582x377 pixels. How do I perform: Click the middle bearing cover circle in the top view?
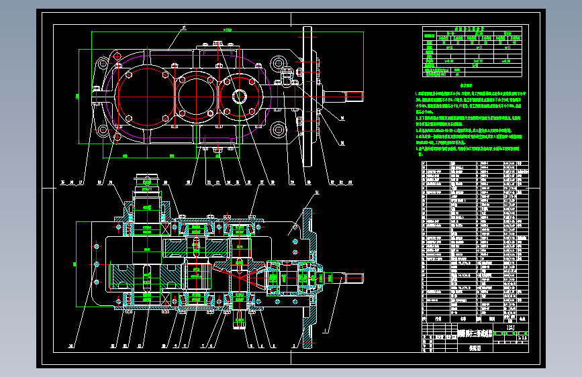point(196,97)
